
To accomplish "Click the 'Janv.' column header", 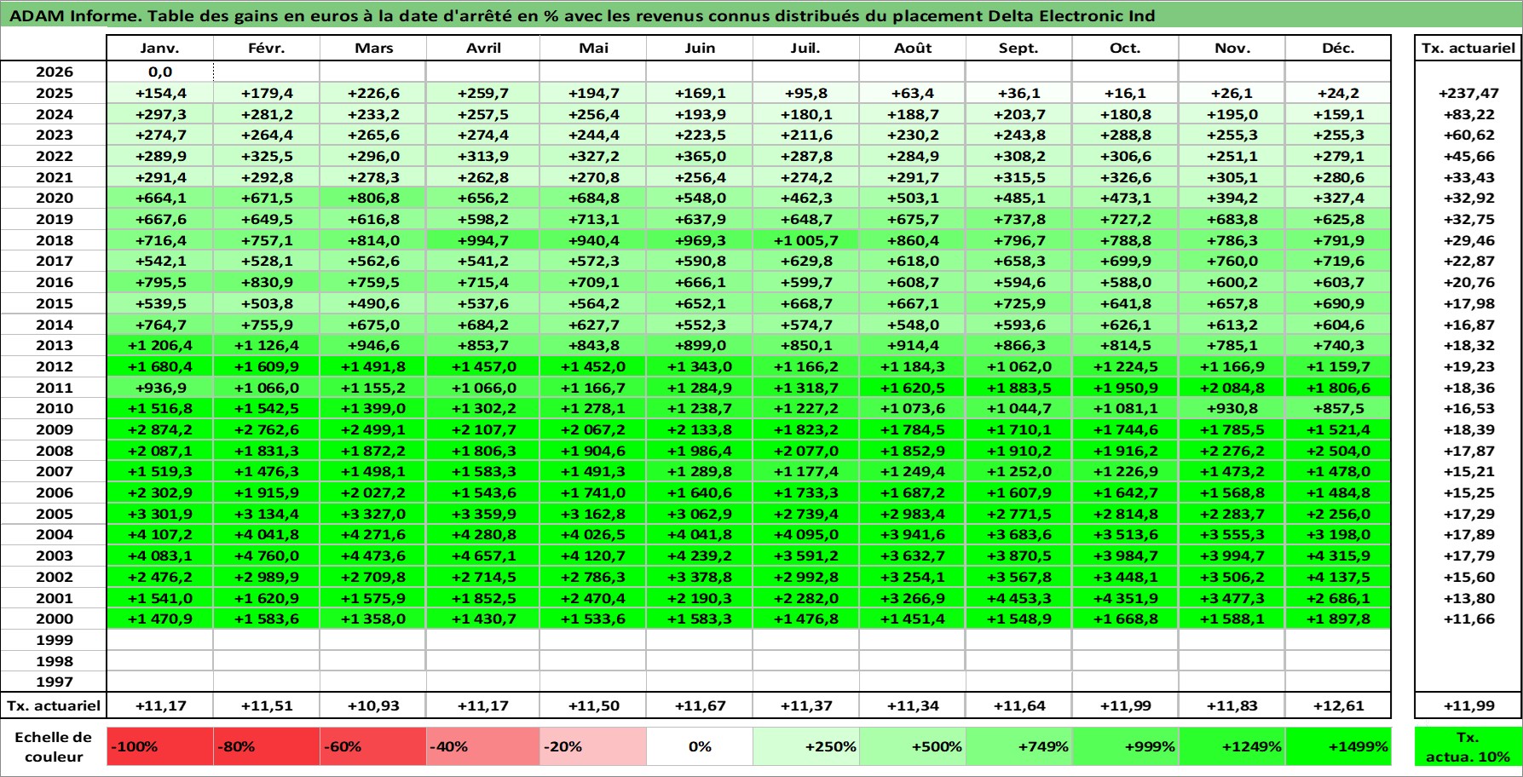I will 160,48.
